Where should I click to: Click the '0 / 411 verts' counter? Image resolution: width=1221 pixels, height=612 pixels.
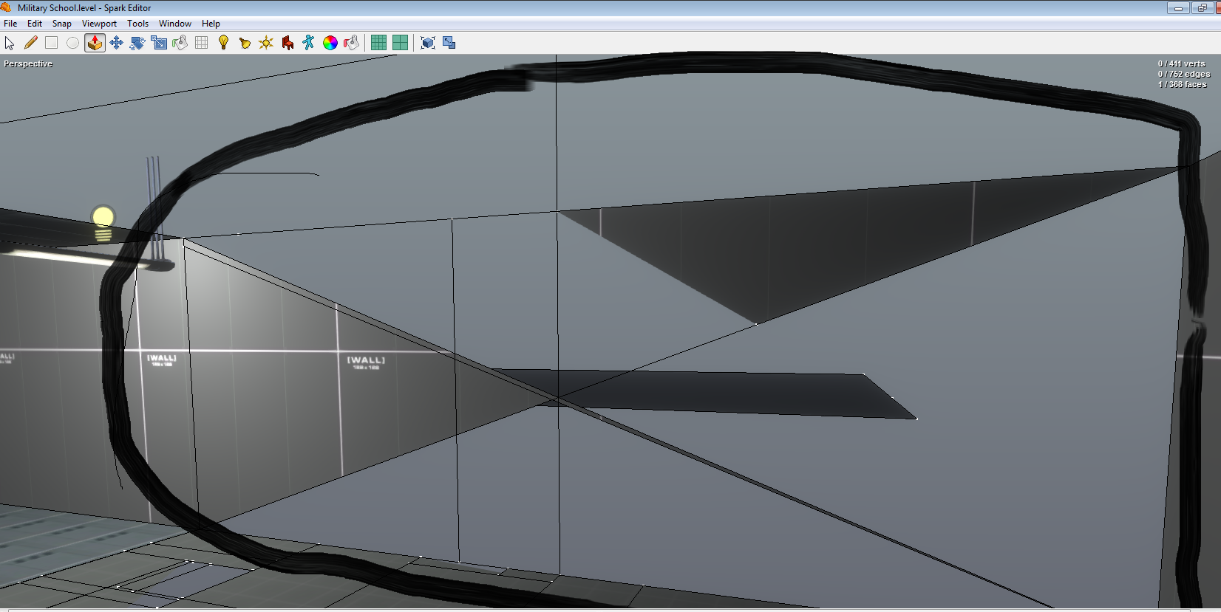tap(1181, 63)
